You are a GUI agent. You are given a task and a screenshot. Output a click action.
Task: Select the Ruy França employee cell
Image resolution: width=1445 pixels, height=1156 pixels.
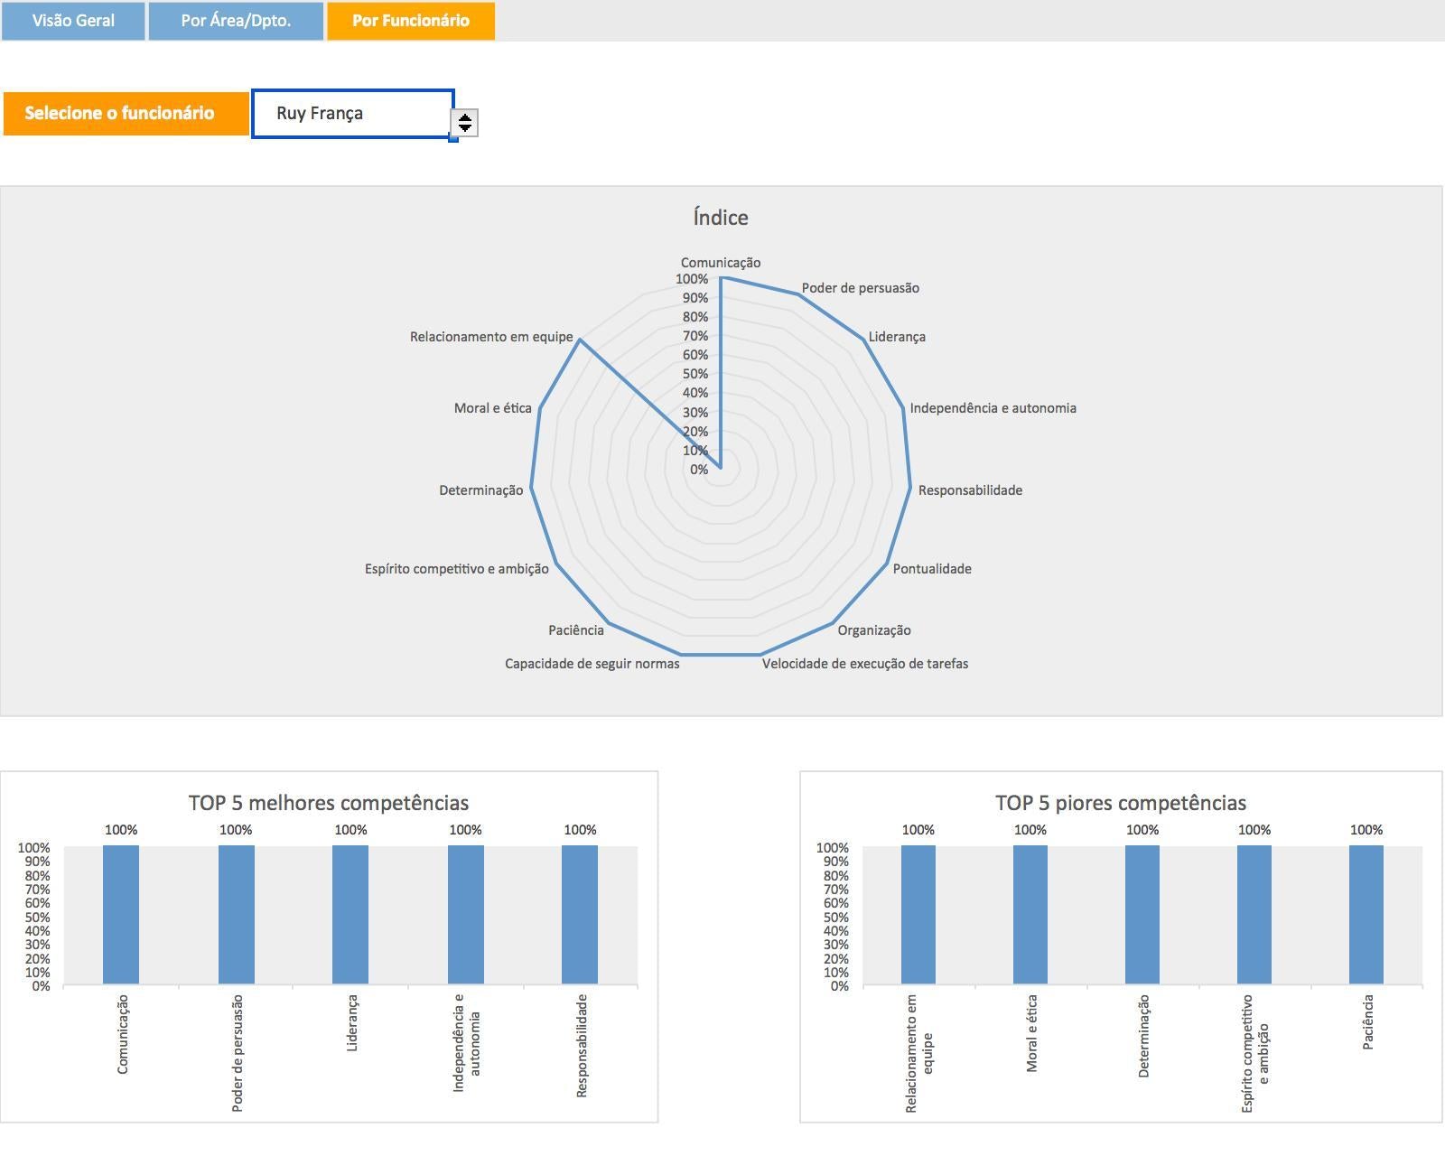point(351,114)
